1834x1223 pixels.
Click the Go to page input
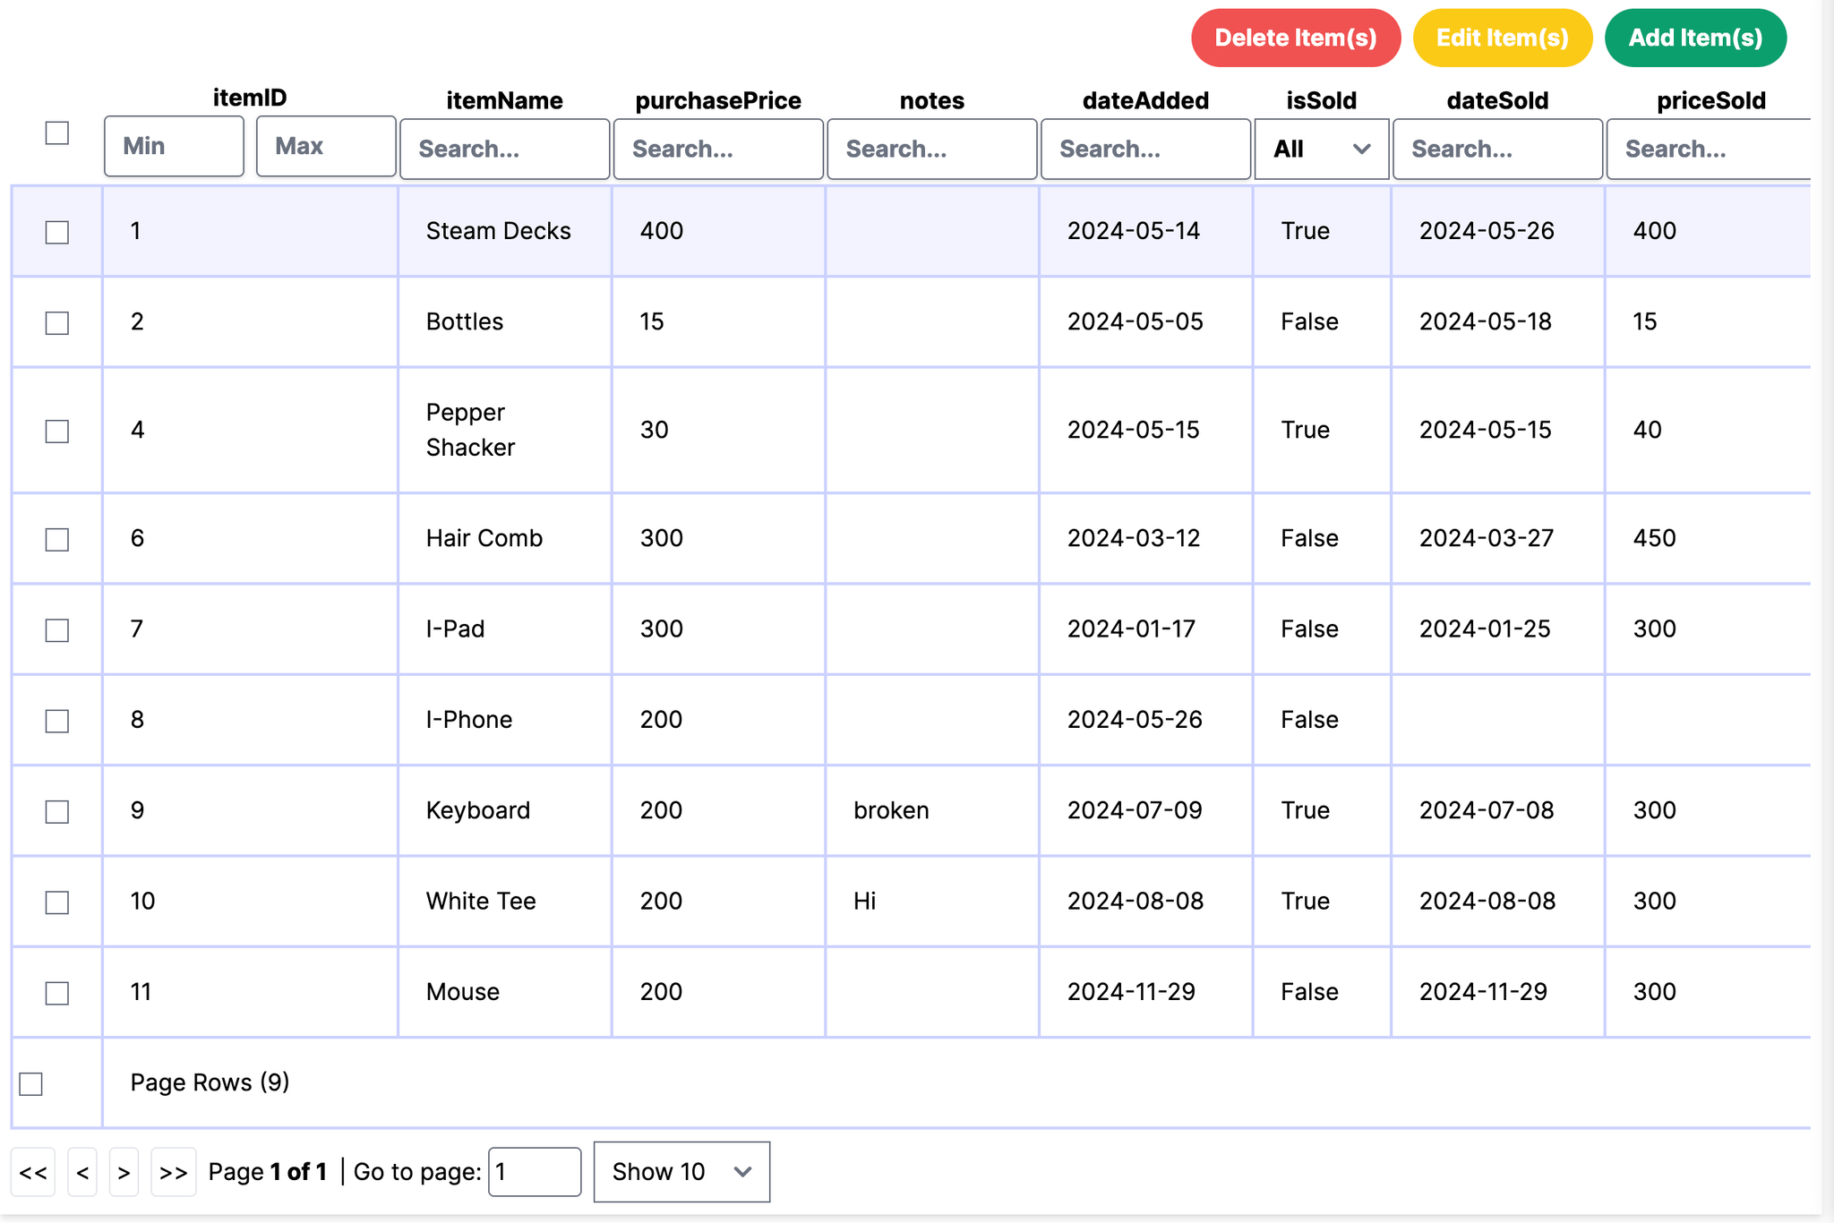click(535, 1171)
